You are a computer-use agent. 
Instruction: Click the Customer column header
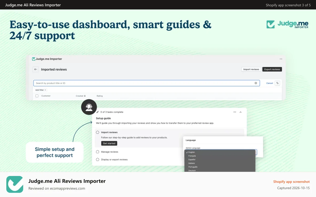[x=46, y=96]
